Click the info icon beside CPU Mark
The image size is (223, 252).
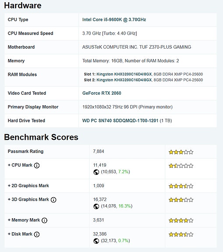pos(37,165)
